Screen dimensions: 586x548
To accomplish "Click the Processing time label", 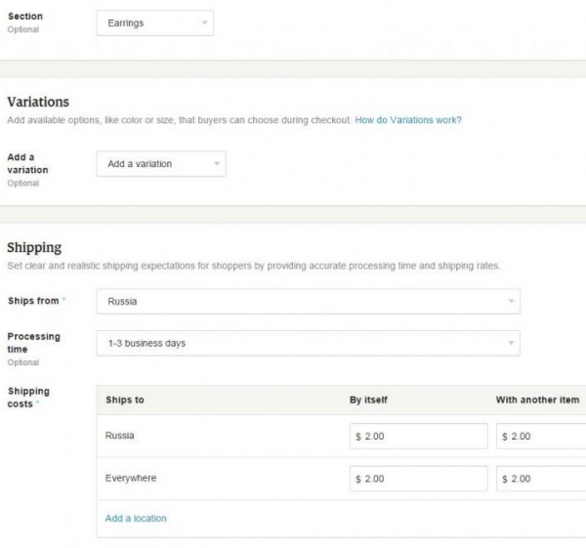I will [x=33, y=343].
